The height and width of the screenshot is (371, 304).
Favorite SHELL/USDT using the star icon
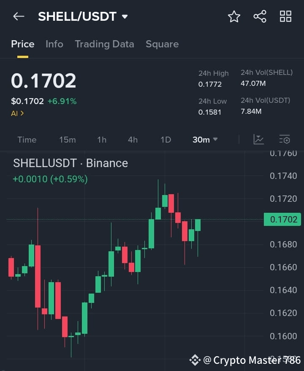click(x=234, y=16)
